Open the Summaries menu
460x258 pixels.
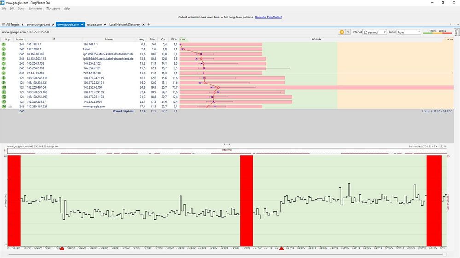click(35, 8)
